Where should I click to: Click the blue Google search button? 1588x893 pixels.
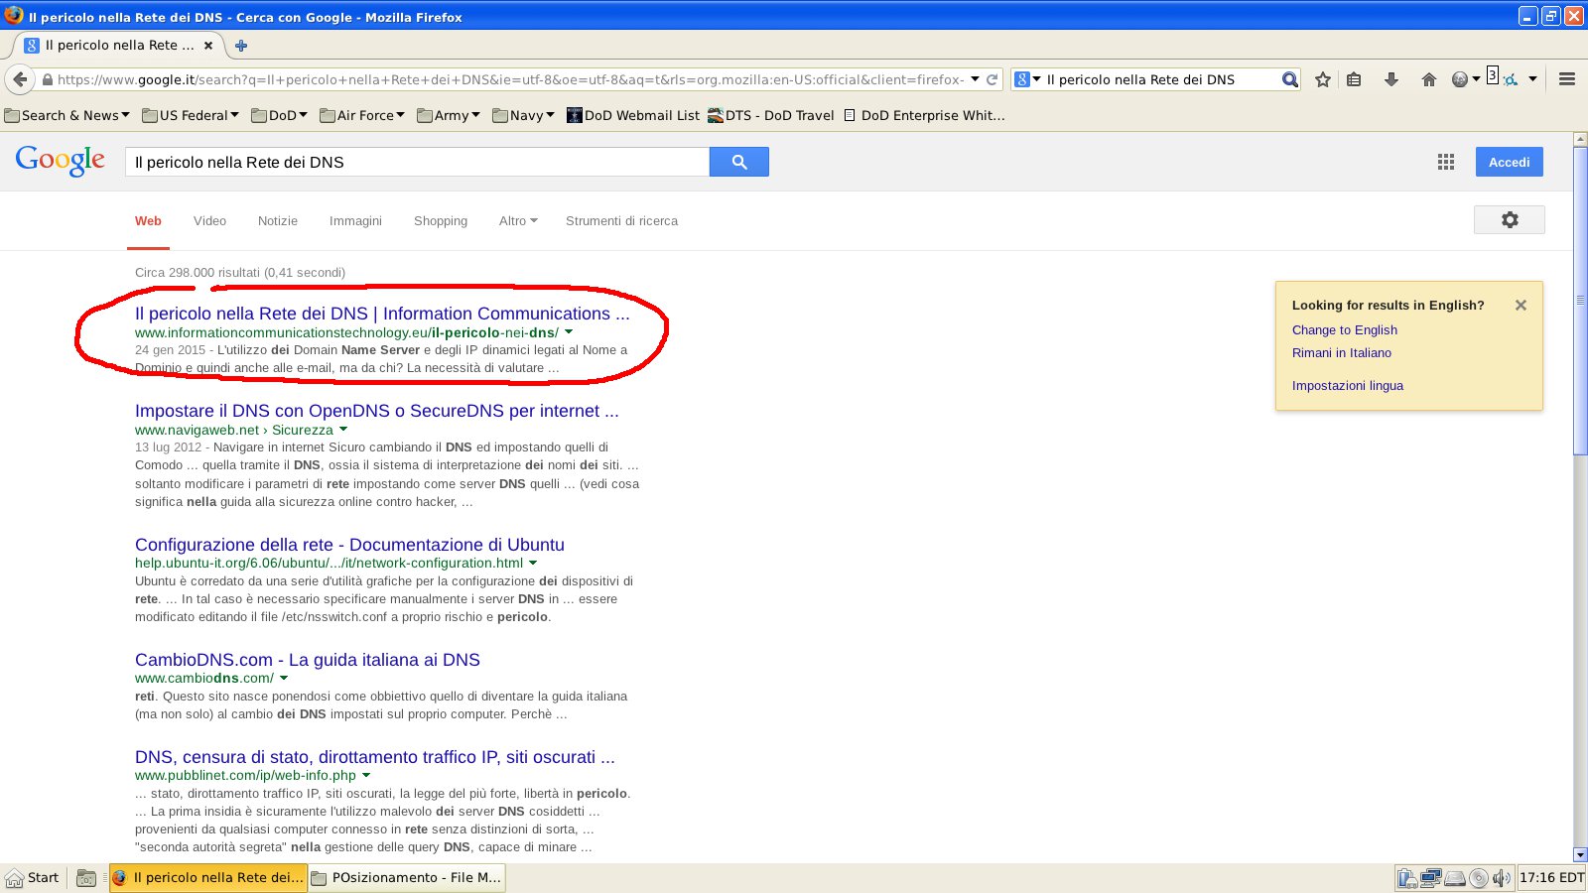point(738,162)
